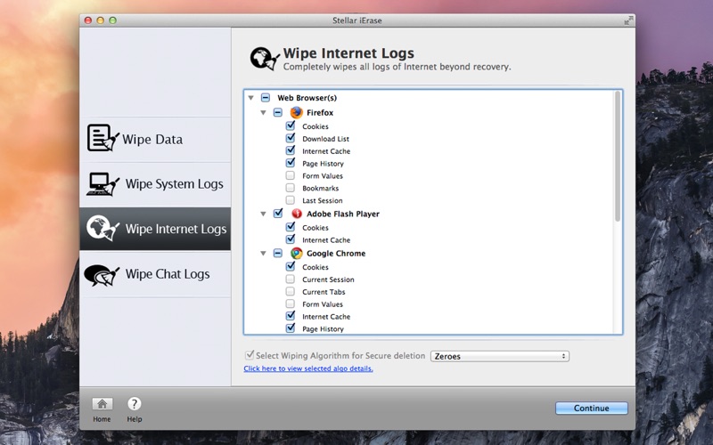Click the Google Chrome icon
Viewport: 713px width, 445px height.
point(297,254)
